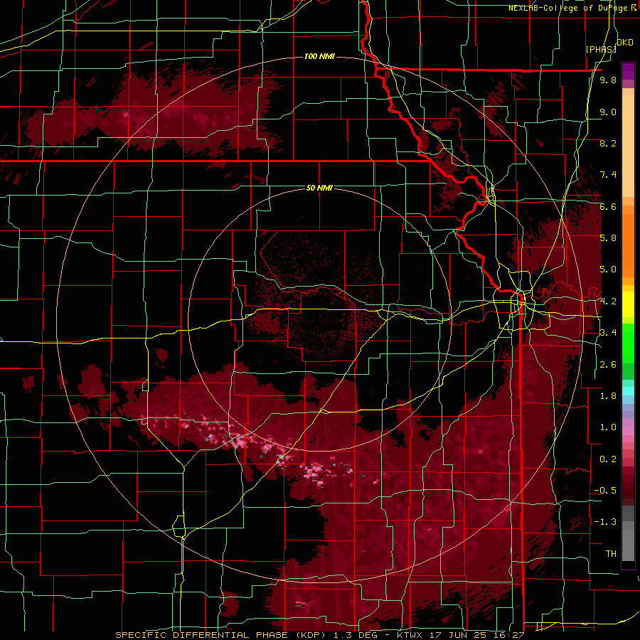The image size is (640, 640).
Task: Click the 8.2 scale value
Action: point(608,143)
